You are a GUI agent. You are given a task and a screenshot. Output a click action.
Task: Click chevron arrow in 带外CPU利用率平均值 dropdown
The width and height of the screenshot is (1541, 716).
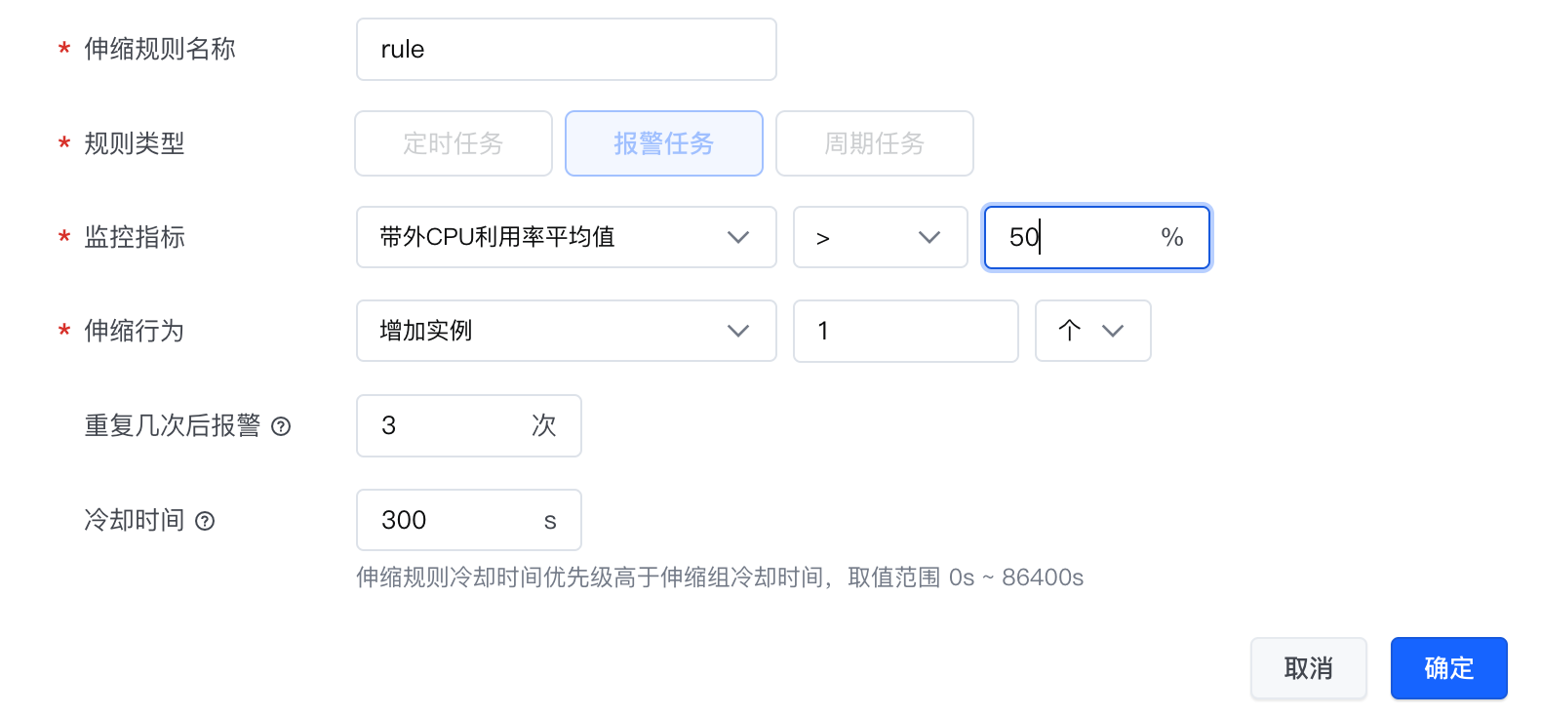tap(738, 237)
